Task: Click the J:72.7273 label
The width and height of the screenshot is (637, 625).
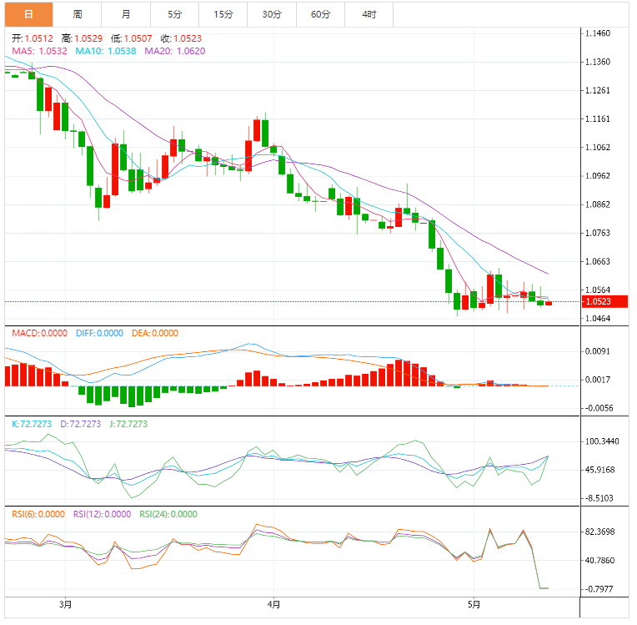Action: (x=128, y=424)
